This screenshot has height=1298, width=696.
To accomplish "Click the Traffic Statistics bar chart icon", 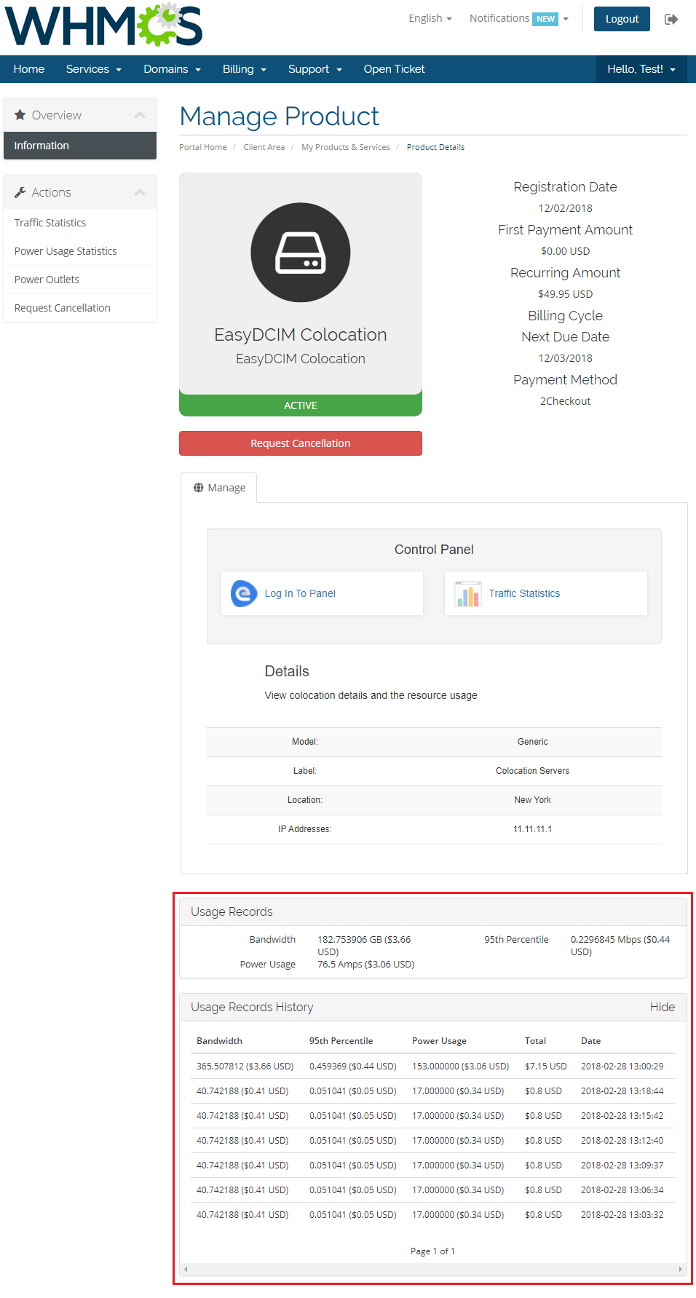I will click(467, 594).
